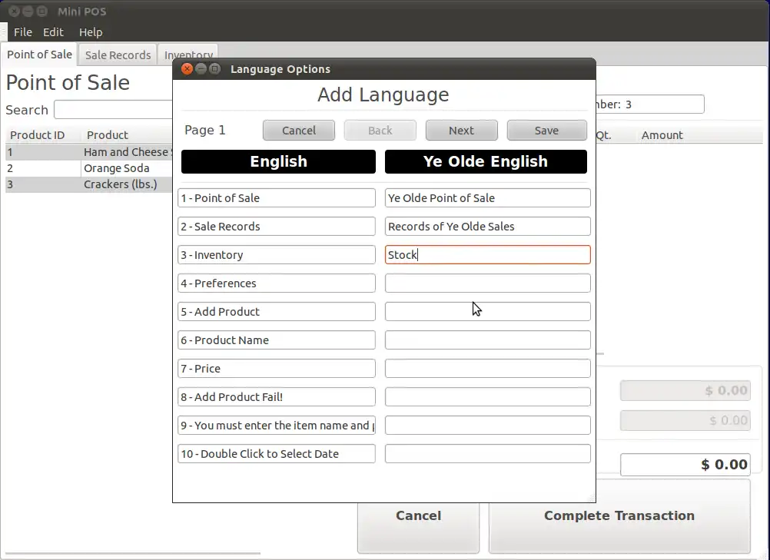Click the Next page button
Screen dimensions: 770x560
click(x=461, y=131)
